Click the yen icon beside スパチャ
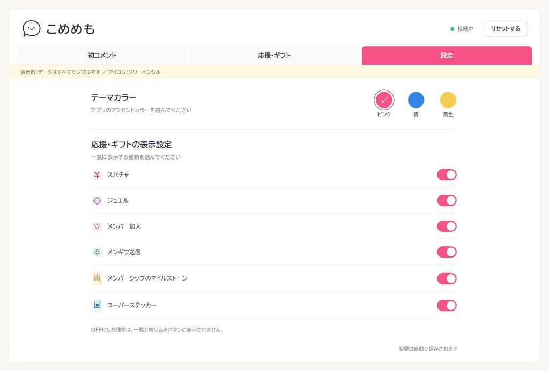Image resolution: width=549 pixels, height=371 pixels. [97, 175]
